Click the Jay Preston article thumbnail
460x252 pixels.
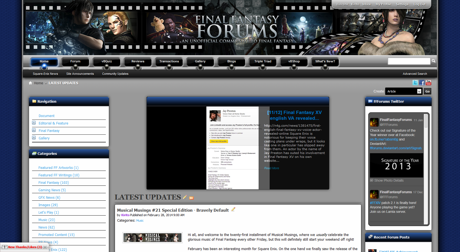click(233, 148)
